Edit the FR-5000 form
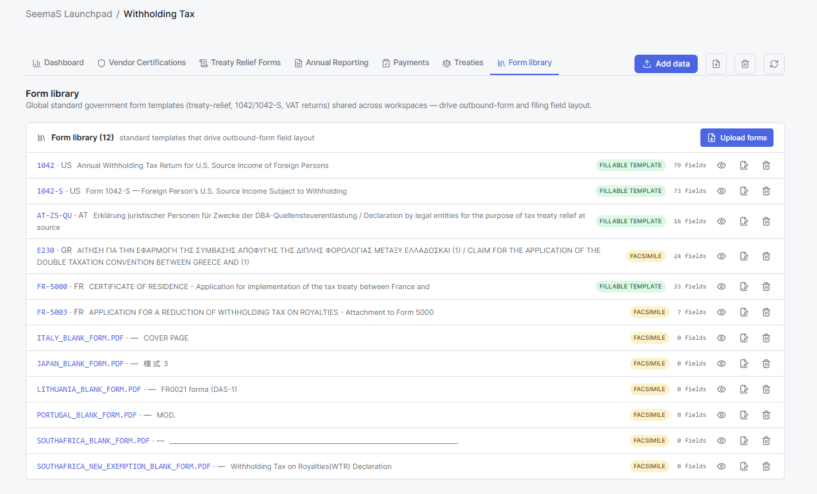Viewport: 817px width, 494px height. tap(744, 287)
